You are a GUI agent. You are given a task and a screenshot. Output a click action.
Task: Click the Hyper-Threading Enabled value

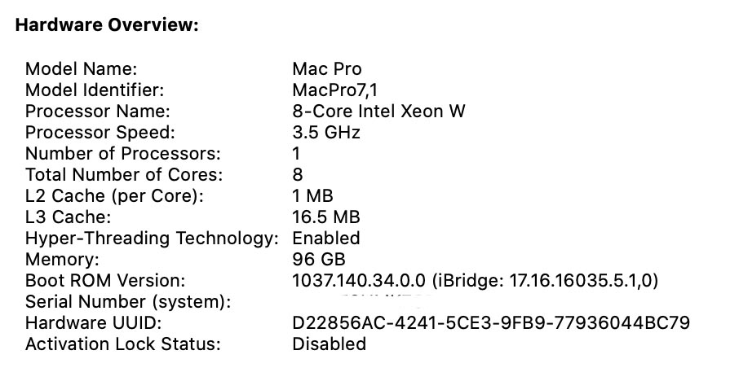click(325, 239)
